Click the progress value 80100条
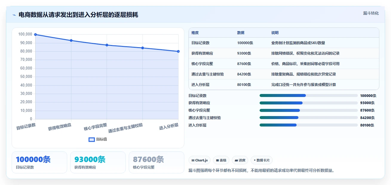Viewport: 391px width, 185px height. point(367,125)
